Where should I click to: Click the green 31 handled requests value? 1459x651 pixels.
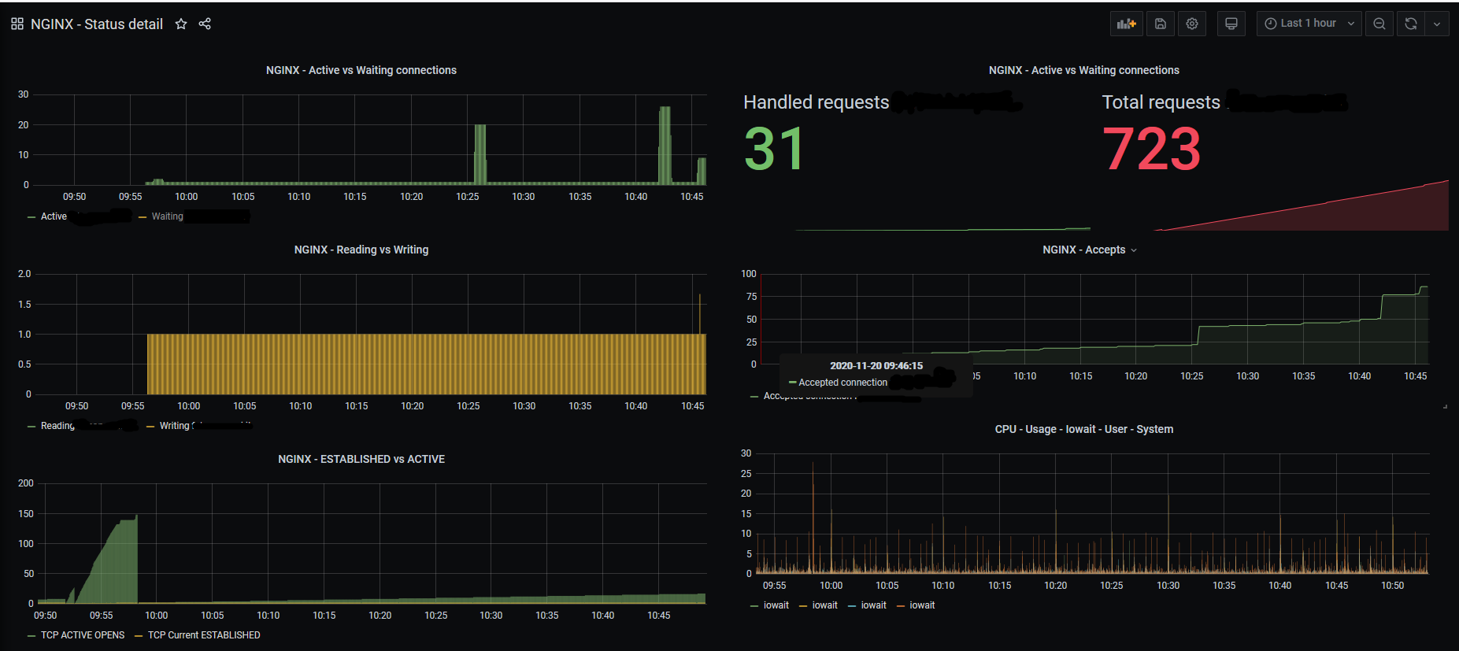(775, 149)
